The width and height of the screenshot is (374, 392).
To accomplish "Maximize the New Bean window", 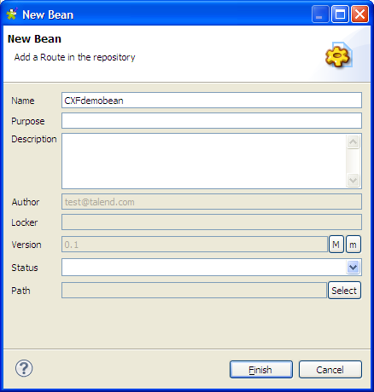I will pyautogui.click(x=340, y=14).
